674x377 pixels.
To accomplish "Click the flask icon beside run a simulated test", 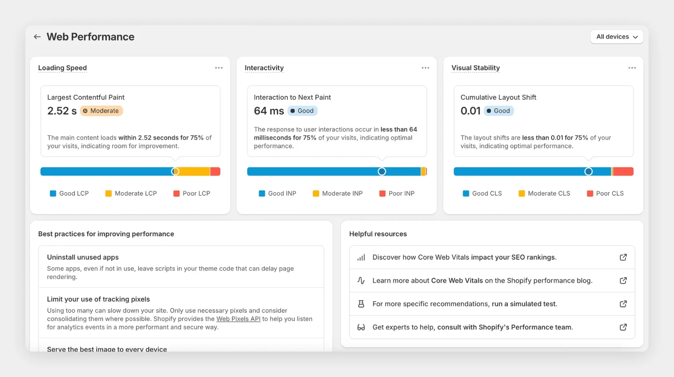I will tap(361, 304).
